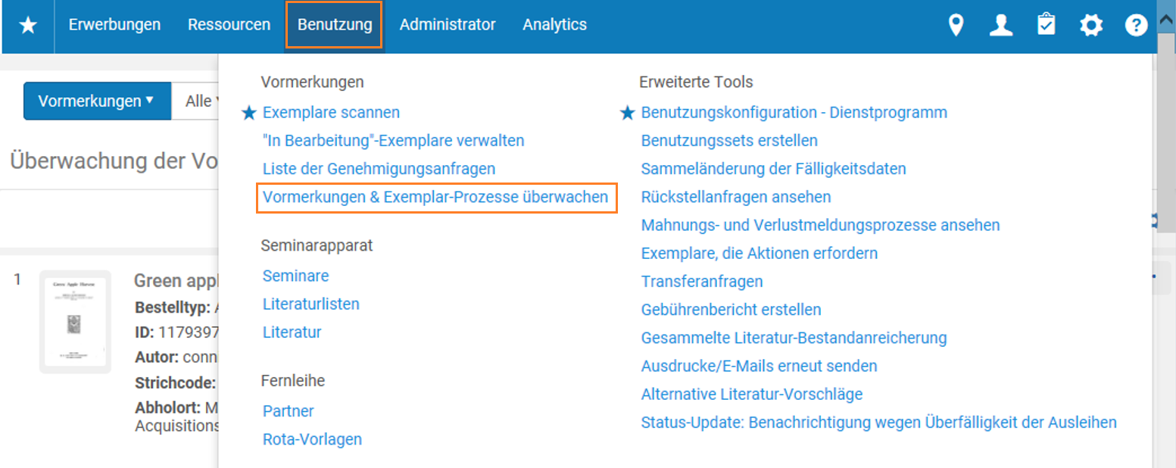The image size is (1176, 468).
Task: Open the location pin icon
Action: (x=956, y=26)
